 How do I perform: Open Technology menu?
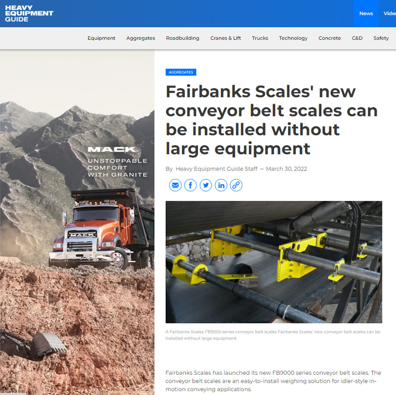coord(293,38)
